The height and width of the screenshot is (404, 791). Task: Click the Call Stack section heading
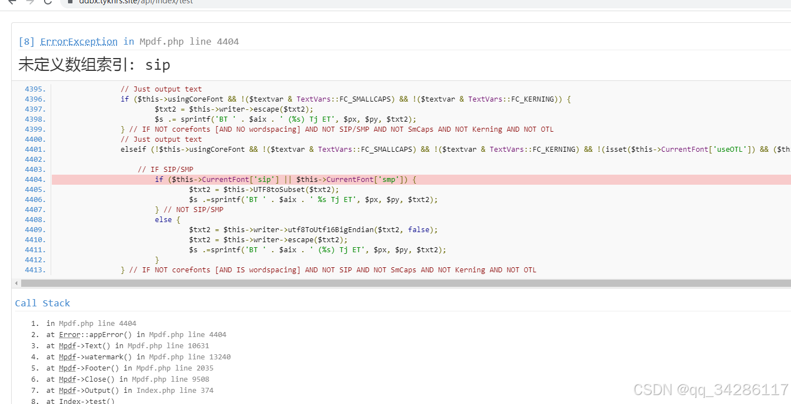[x=42, y=303]
